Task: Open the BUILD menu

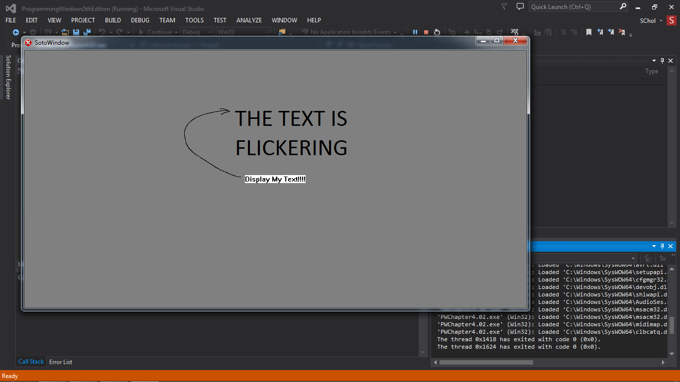Action: [x=113, y=20]
